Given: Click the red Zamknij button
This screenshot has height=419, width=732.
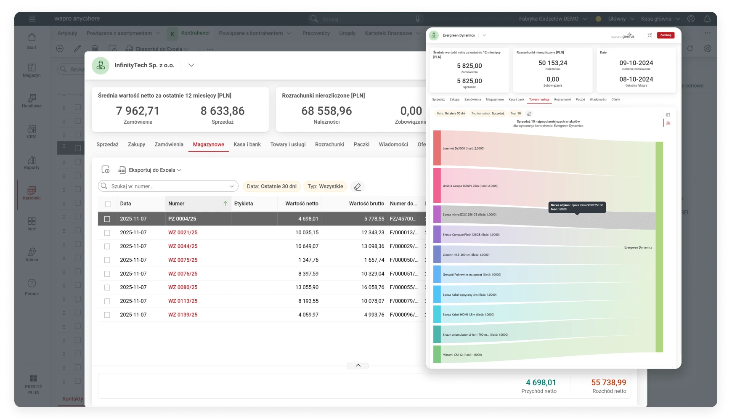Looking at the screenshot, I should click(x=666, y=35).
